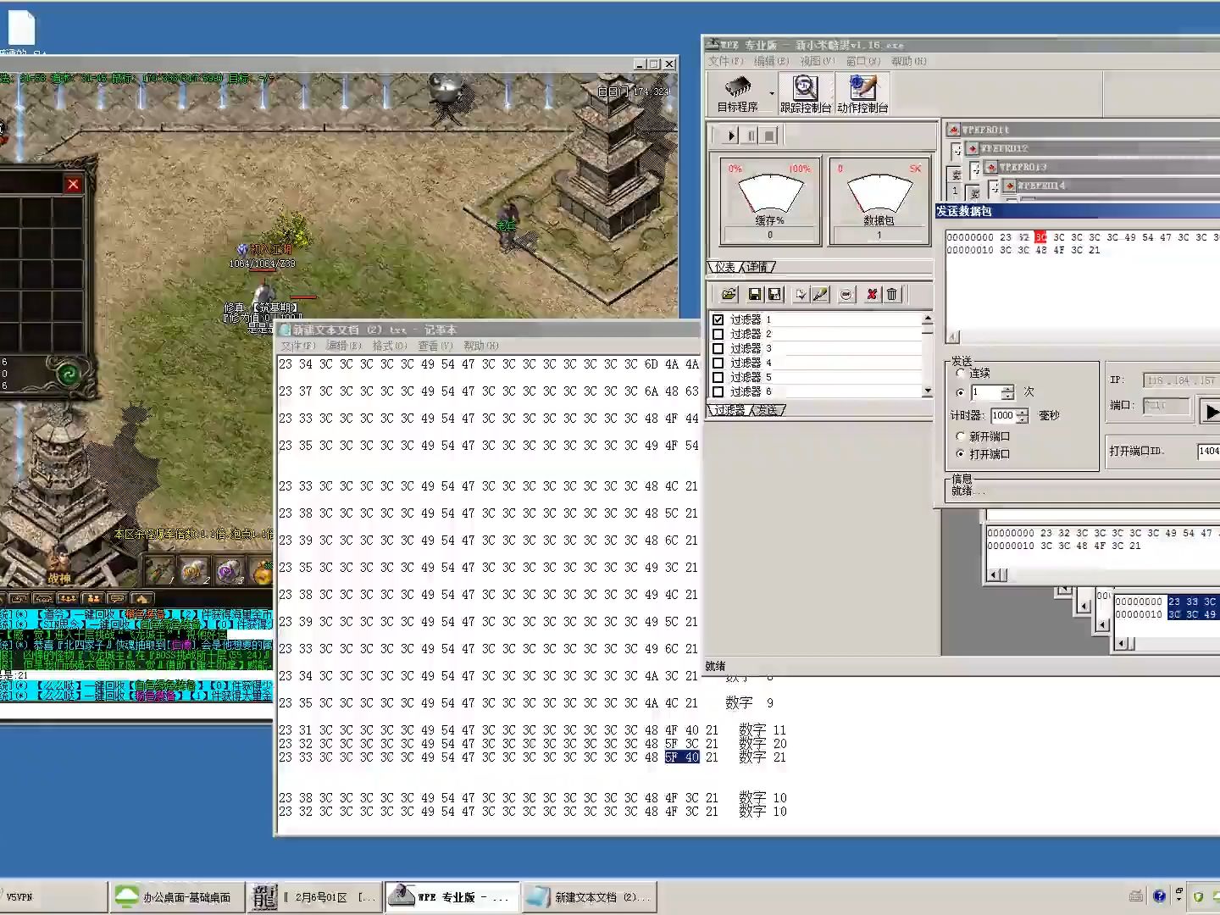Switch to the 发送 tab

coord(768,410)
